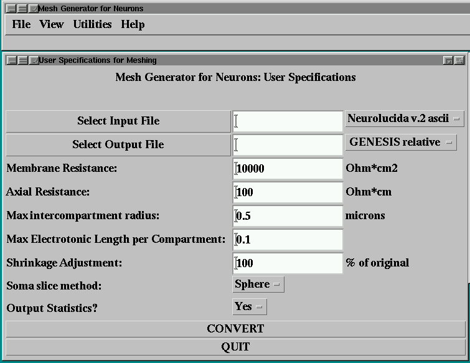Open the File menu
470x363 pixels.
(21, 24)
